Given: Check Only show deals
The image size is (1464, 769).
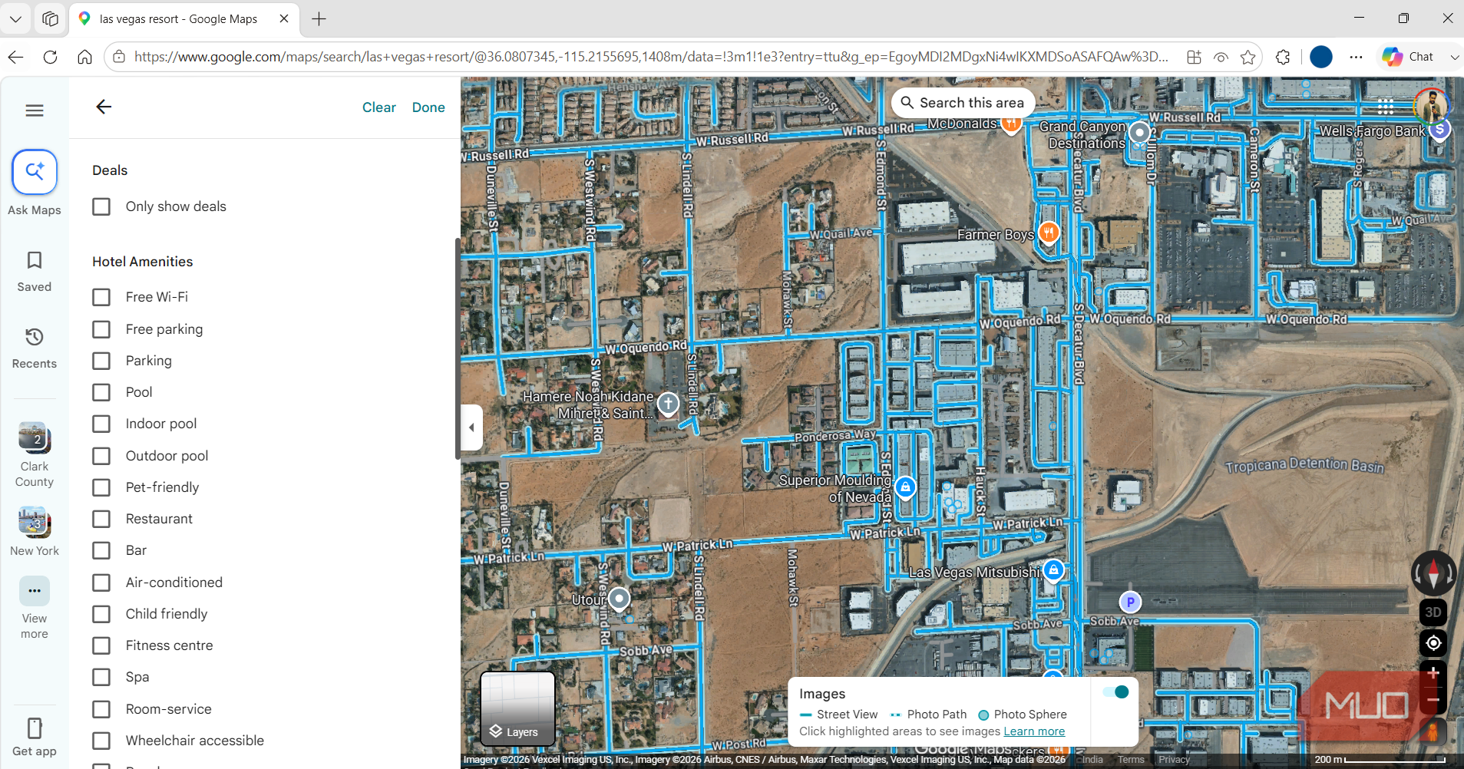Looking at the screenshot, I should click(101, 206).
